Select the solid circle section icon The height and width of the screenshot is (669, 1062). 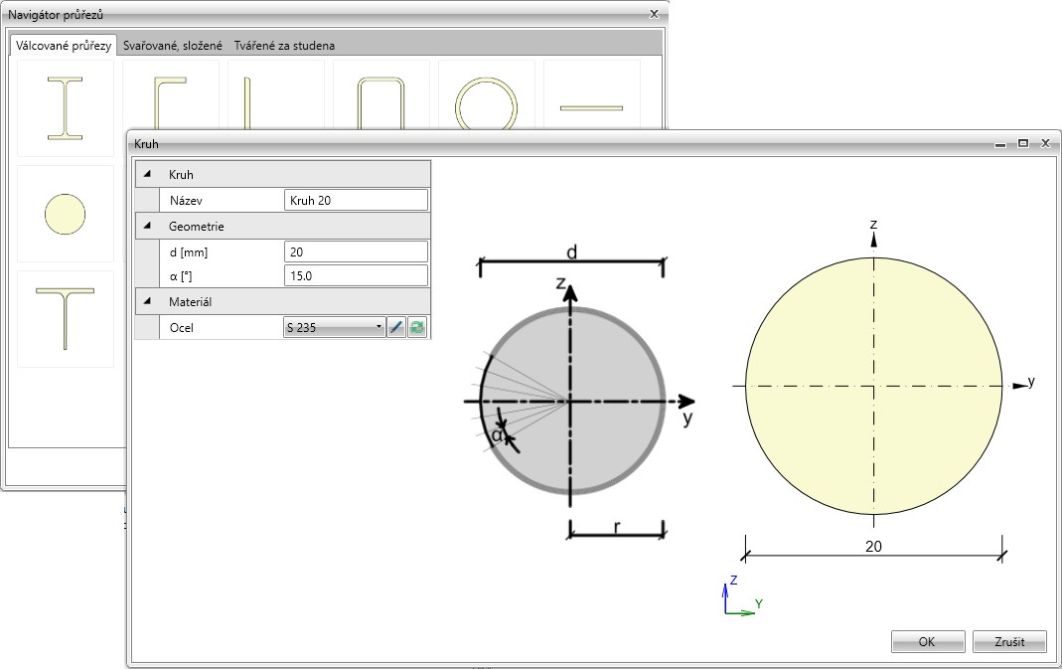pos(66,214)
